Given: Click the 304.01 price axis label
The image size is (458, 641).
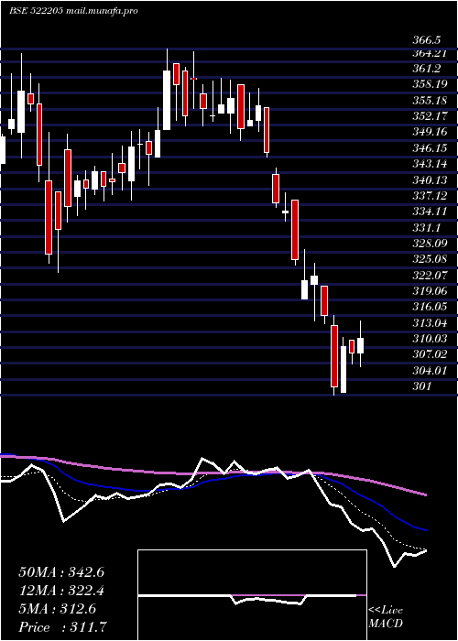Looking at the screenshot, I should (429, 371).
